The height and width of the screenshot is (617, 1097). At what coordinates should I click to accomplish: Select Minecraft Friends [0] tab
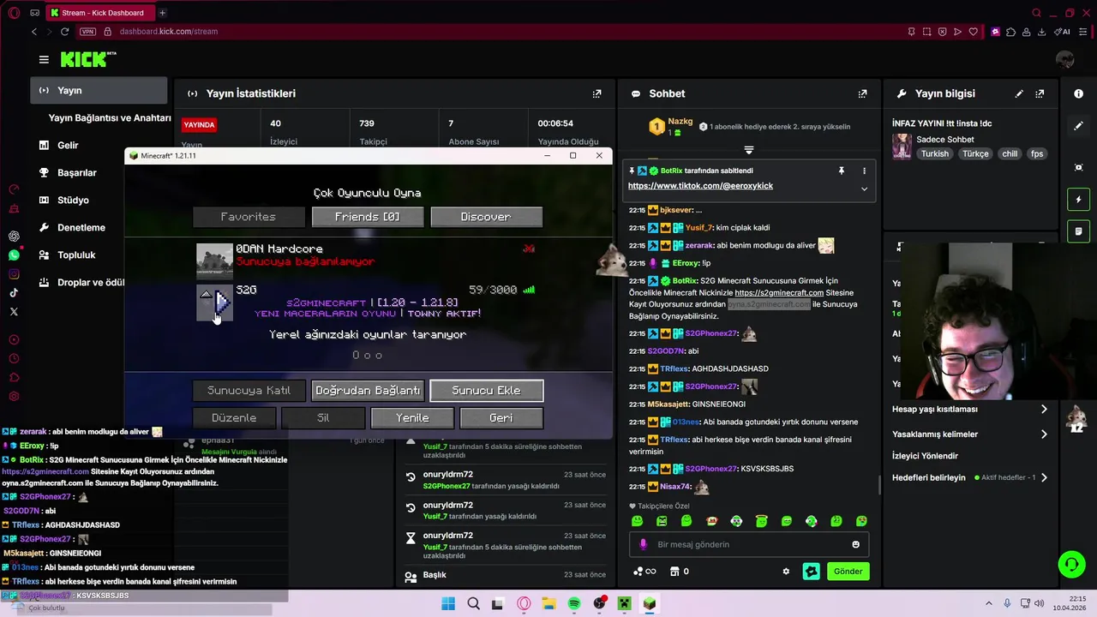(x=367, y=217)
